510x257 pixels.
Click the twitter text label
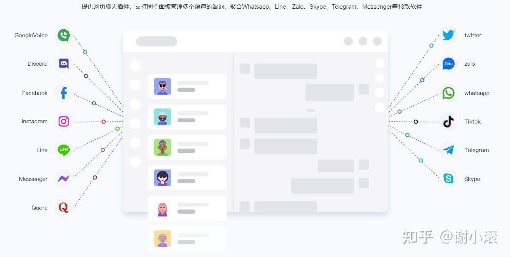[x=473, y=35]
